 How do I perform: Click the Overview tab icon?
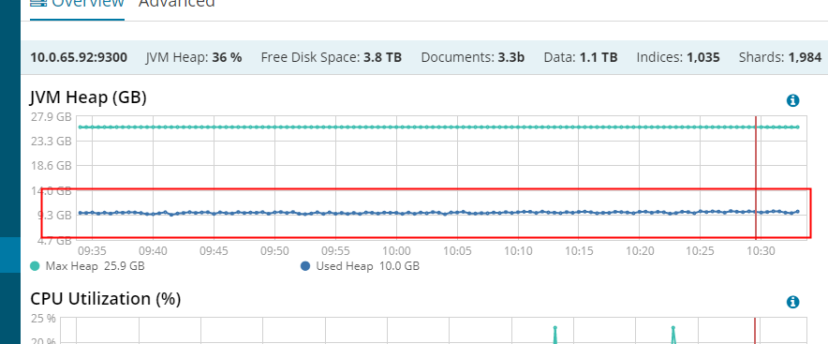(38, 3)
